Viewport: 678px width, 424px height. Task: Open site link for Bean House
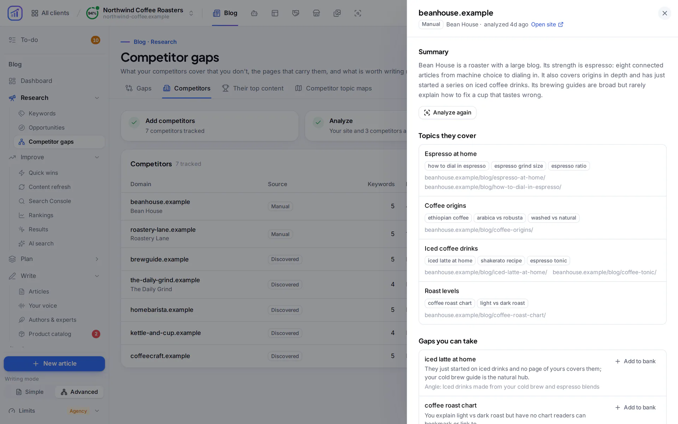point(547,24)
